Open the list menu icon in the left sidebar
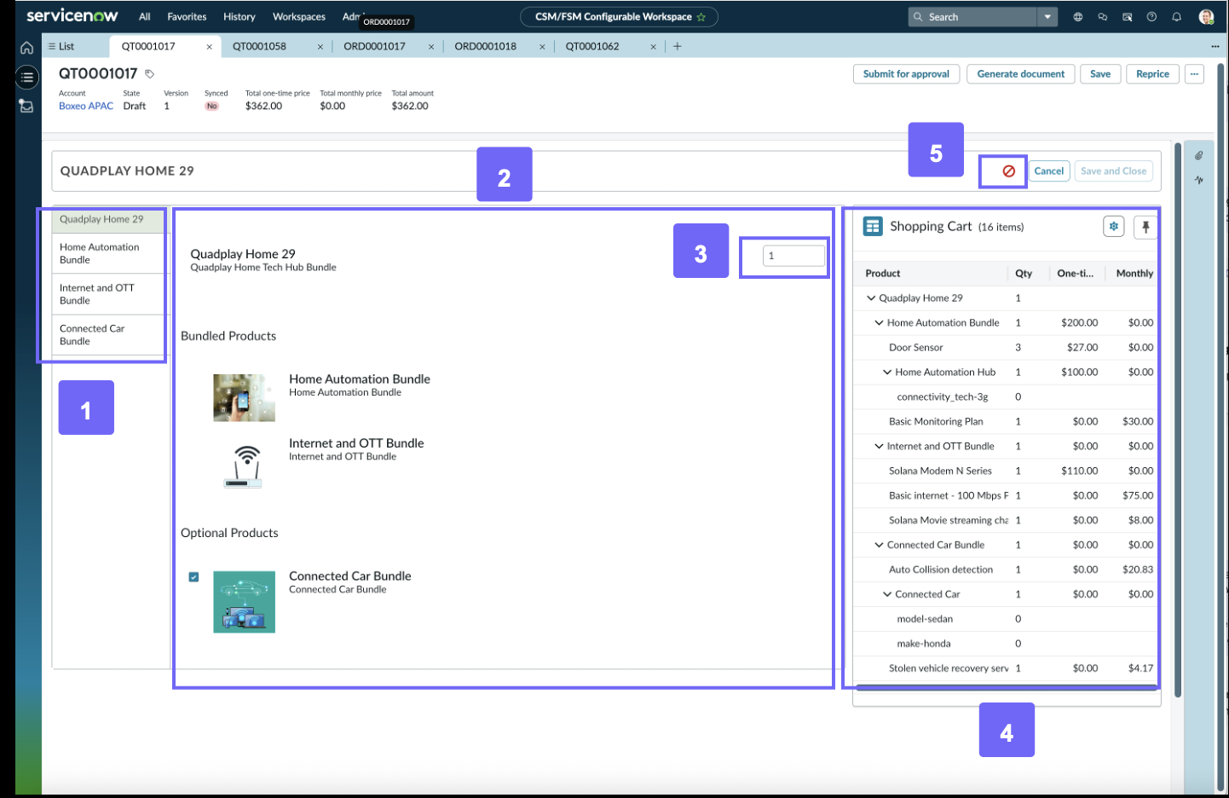 pyautogui.click(x=27, y=78)
